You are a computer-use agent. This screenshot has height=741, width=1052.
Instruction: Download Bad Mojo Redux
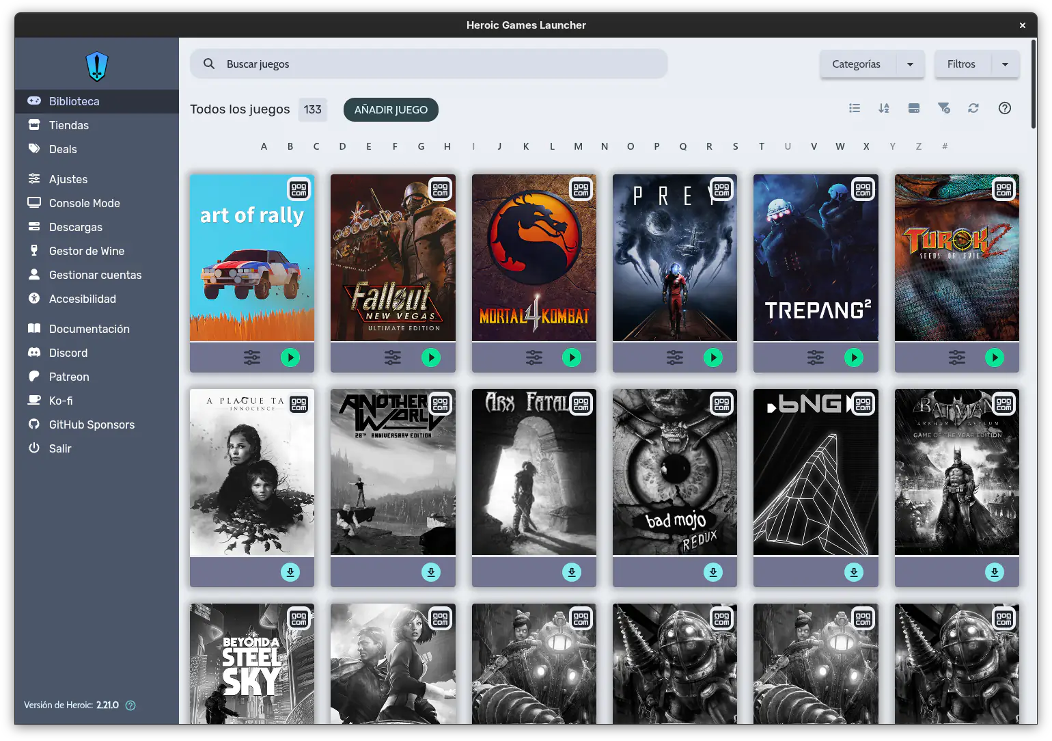coord(712,572)
